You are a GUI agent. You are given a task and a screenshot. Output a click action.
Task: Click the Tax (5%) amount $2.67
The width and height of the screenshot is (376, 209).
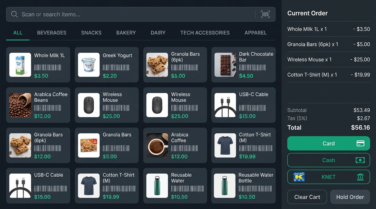[363, 118]
